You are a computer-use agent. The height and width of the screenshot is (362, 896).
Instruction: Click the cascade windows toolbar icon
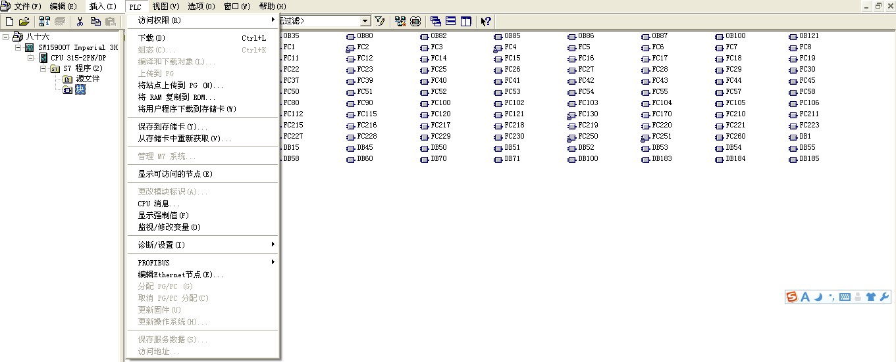(x=436, y=21)
